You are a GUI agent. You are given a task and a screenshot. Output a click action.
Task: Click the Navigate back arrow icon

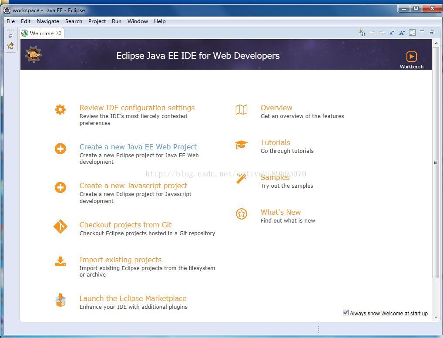point(372,33)
